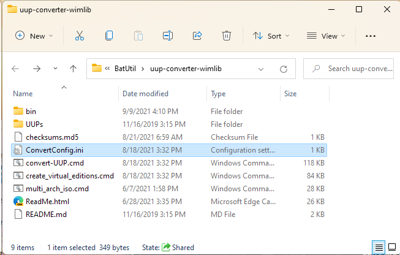Click the Copy icon in toolbar
The width and height of the screenshot is (400, 255).
coord(109,36)
